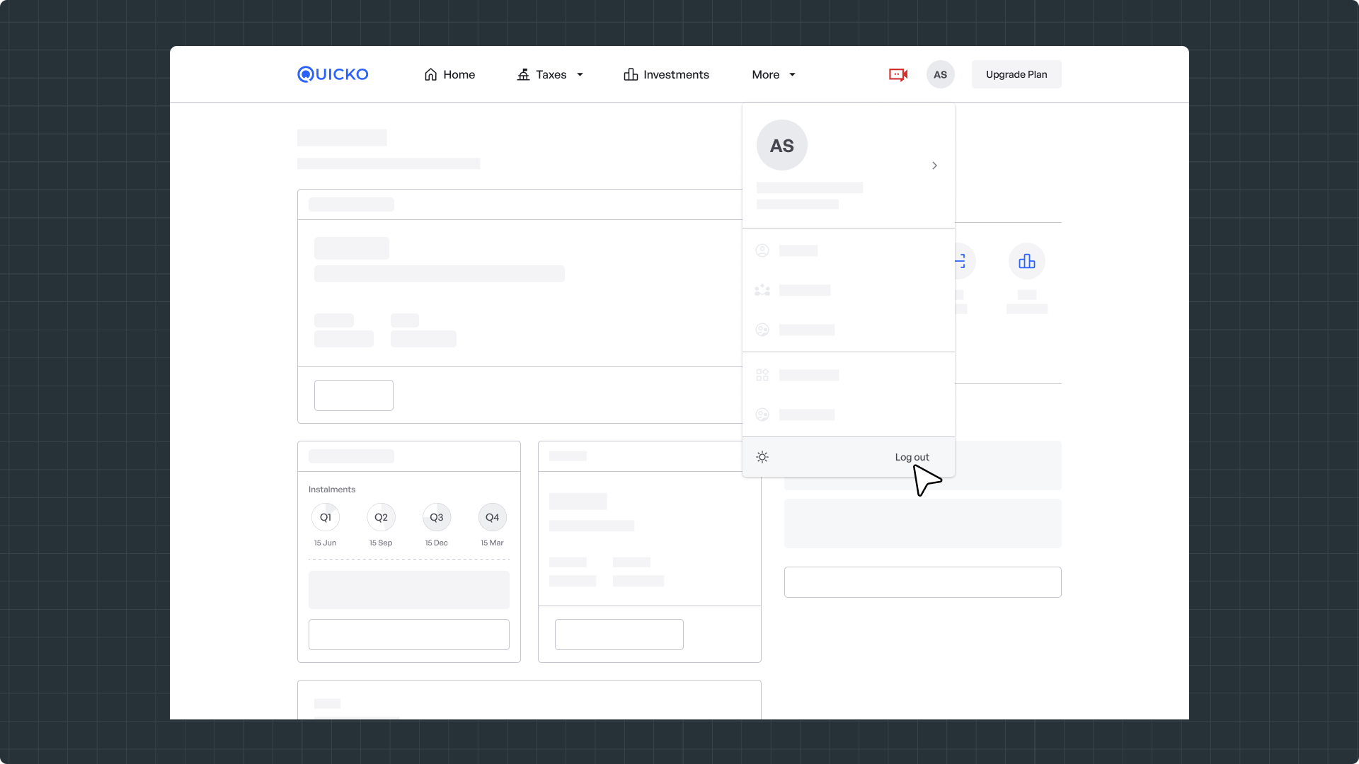Click the apps grid icon row
Image resolution: width=1359 pixels, height=764 pixels.
[x=848, y=375]
